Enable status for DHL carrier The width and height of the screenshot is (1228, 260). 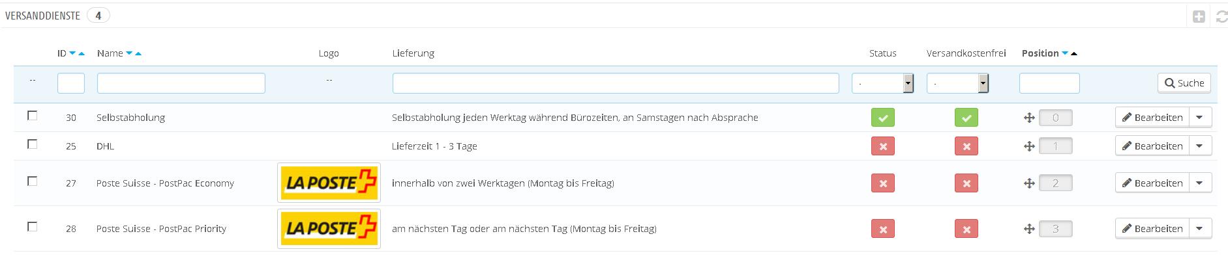(x=882, y=146)
